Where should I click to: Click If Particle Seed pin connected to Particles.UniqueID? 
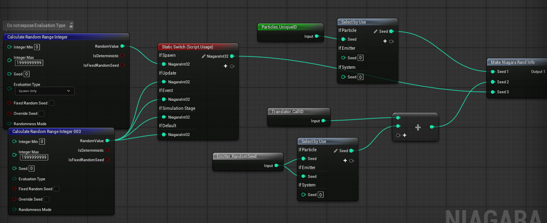pos(343,39)
